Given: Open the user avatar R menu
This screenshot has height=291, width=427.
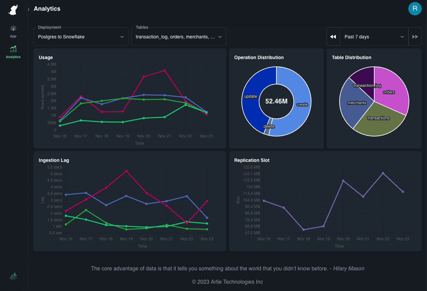Looking at the screenshot, I should [415, 9].
